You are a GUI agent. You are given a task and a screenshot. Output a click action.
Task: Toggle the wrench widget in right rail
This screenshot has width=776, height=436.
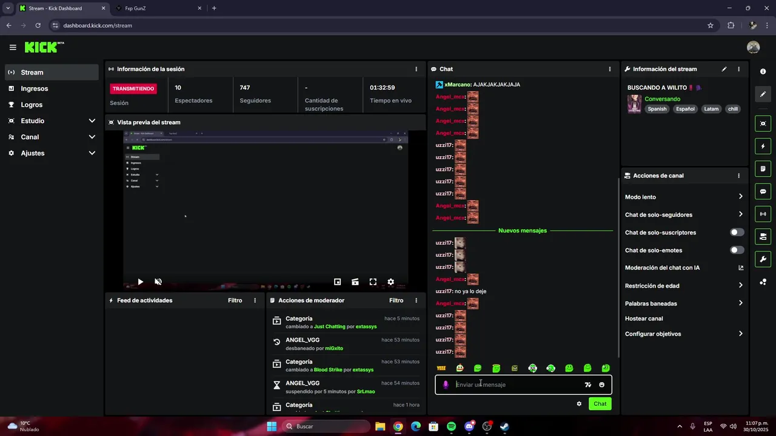point(763,259)
